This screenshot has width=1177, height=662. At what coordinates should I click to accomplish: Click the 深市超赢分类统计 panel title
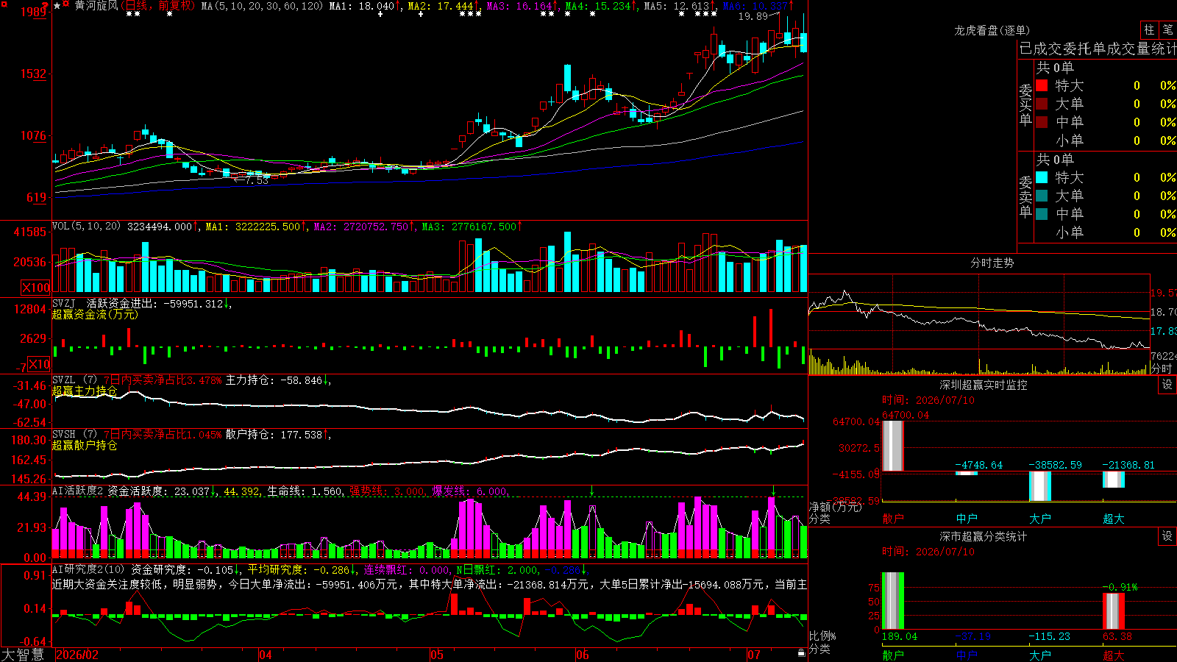tap(983, 536)
